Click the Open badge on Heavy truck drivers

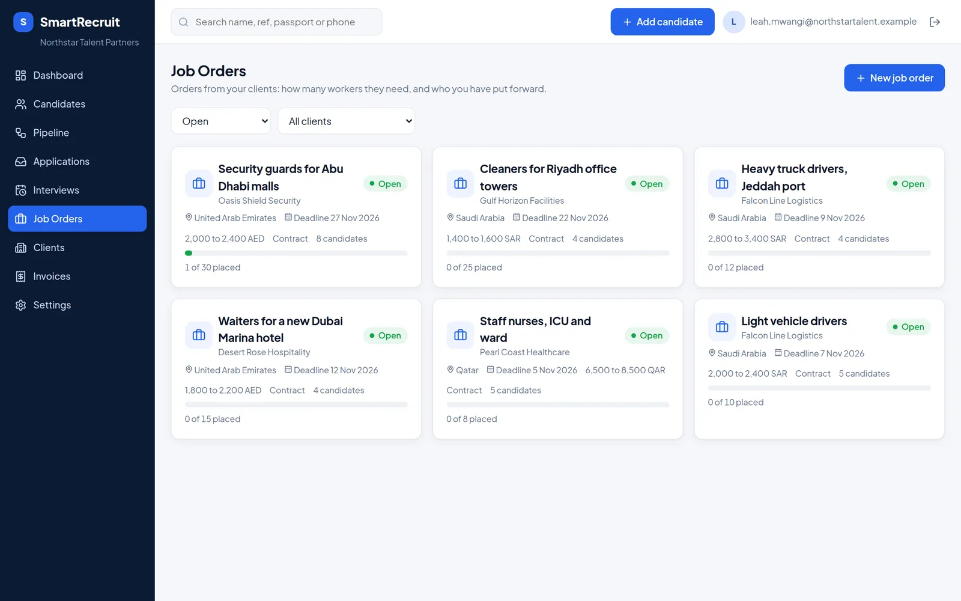pyautogui.click(x=908, y=184)
